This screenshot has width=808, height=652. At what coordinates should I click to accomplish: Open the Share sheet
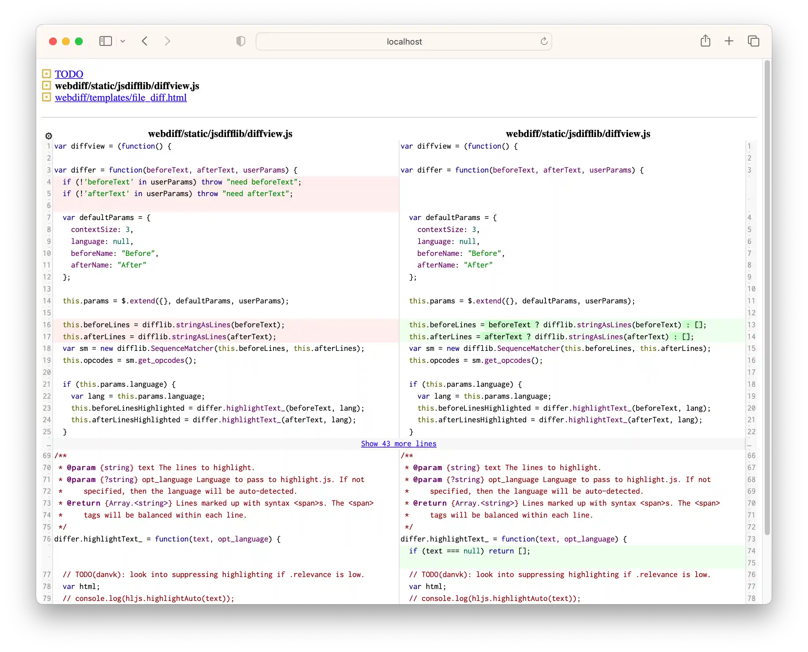[x=705, y=41]
